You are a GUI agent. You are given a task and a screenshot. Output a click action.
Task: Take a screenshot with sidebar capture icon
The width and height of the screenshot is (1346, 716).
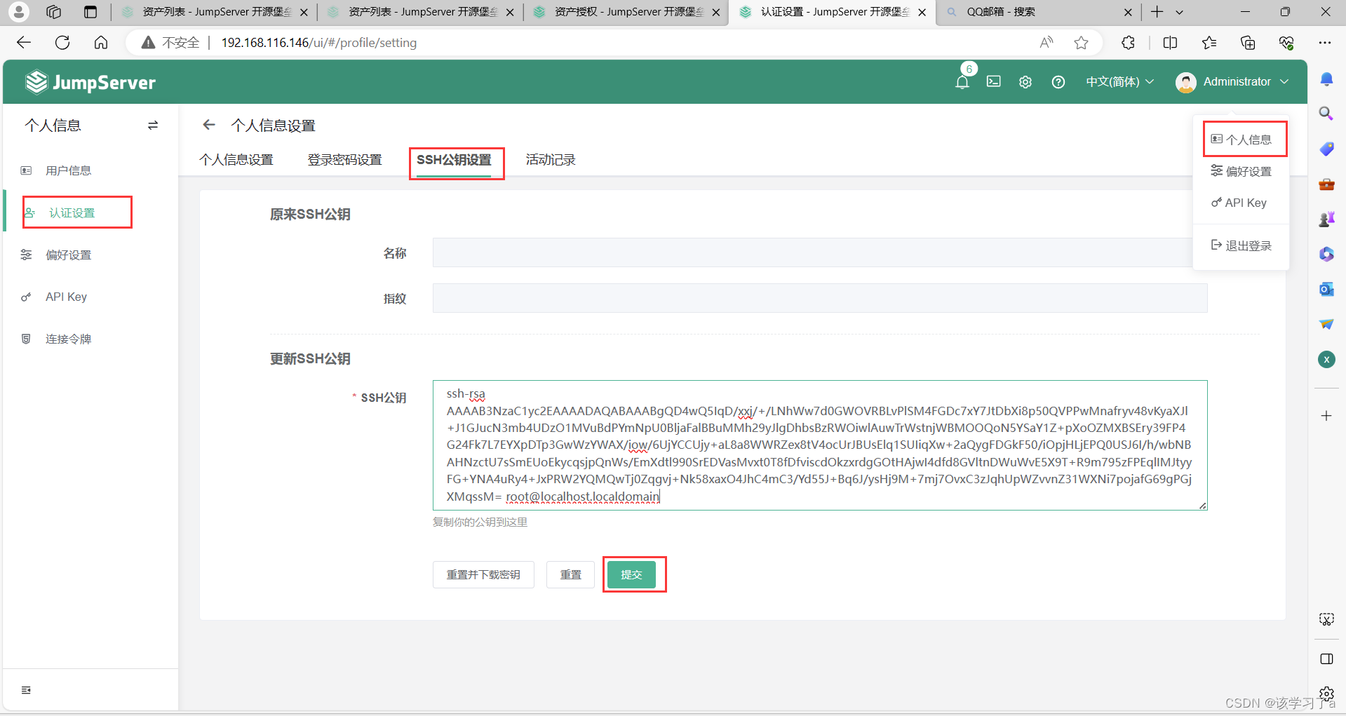coord(1326,619)
